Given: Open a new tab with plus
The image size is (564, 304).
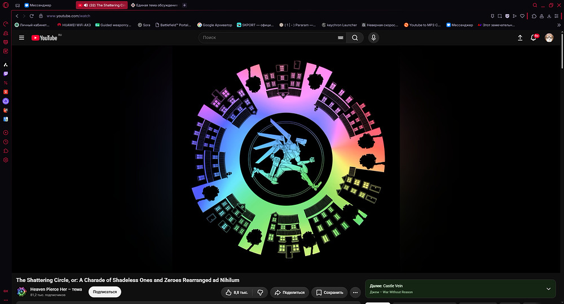Looking at the screenshot, I should pos(184,5).
